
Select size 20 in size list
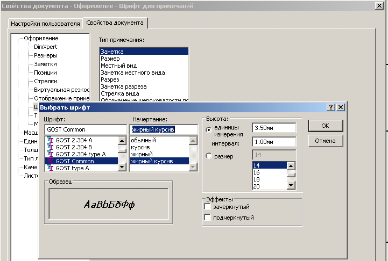click(270, 186)
